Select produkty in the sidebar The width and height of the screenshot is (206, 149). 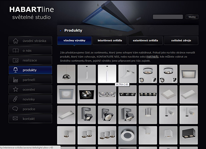[30, 70]
